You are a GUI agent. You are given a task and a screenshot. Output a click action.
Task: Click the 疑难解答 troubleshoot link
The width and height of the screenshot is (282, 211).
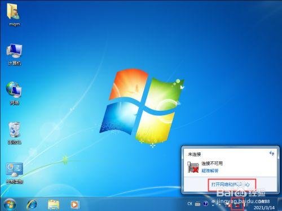point(210,170)
